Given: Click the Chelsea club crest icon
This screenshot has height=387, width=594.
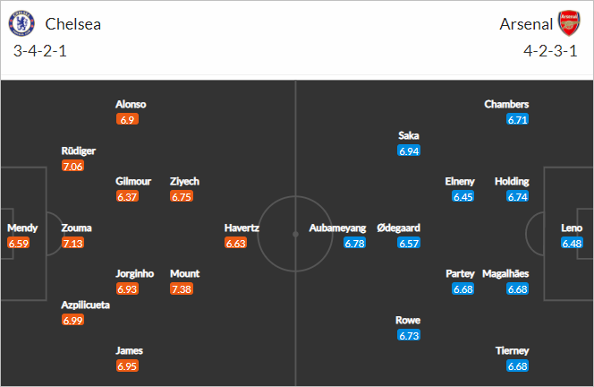Looking at the screenshot, I should pos(21,23).
